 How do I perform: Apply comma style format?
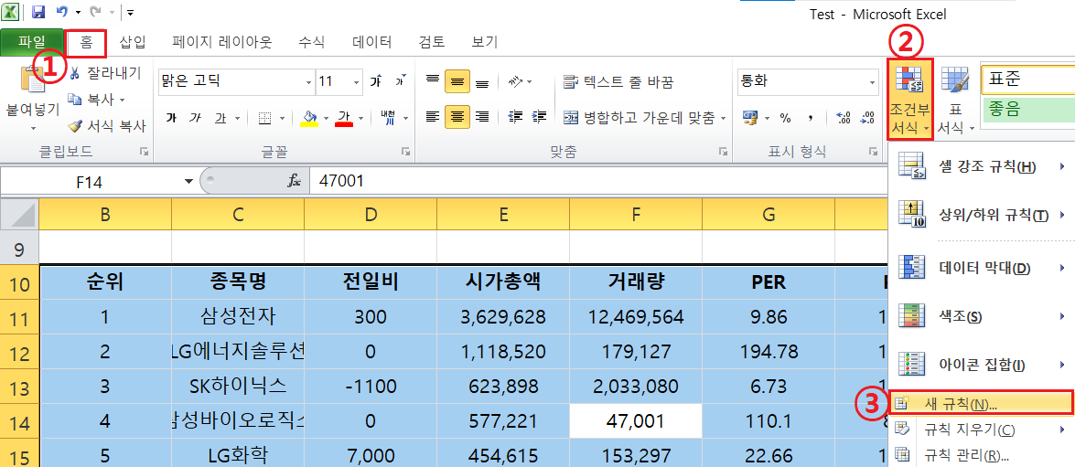tap(811, 119)
